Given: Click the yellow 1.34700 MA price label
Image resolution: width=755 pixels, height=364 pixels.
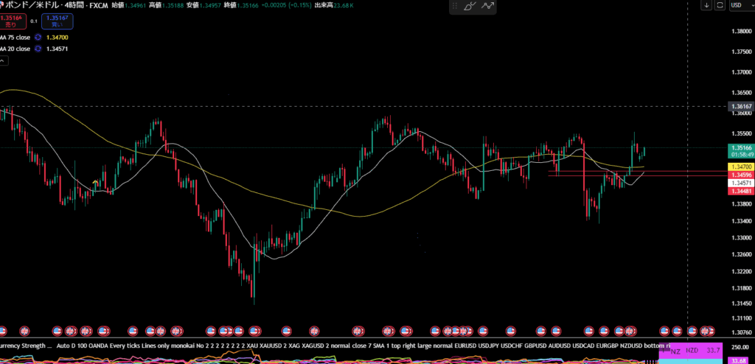Looking at the screenshot, I should tap(740, 167).
